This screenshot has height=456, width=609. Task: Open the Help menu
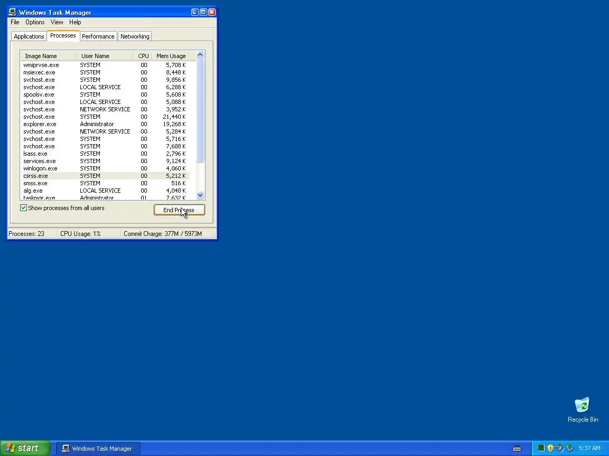tap(75, 22)
